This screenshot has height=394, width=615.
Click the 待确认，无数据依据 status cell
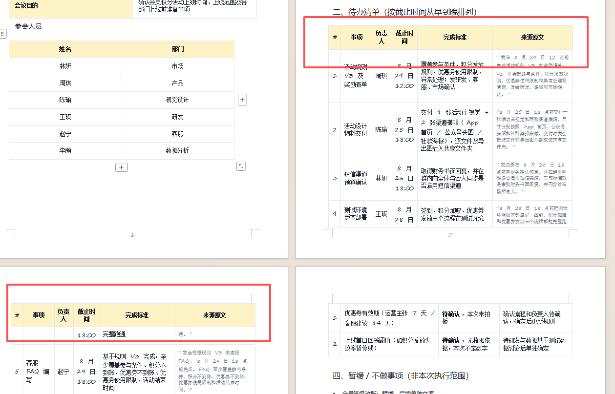pos(469,344)
